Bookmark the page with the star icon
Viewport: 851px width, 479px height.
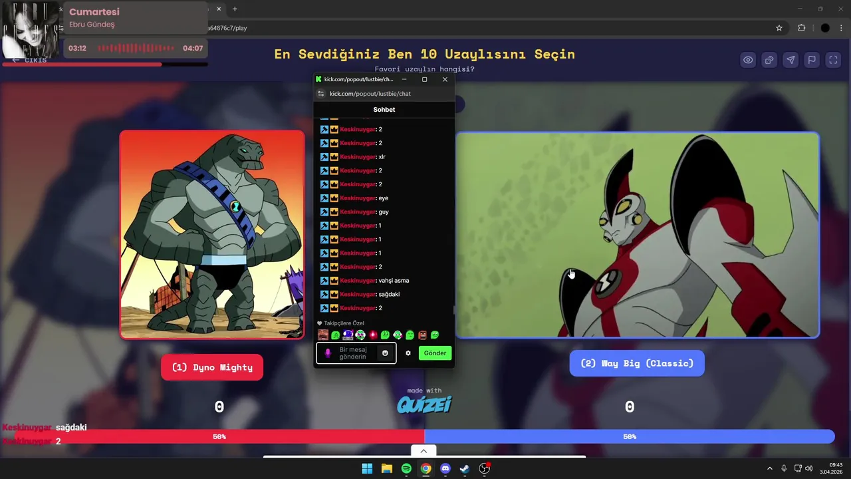coord(779,28)
